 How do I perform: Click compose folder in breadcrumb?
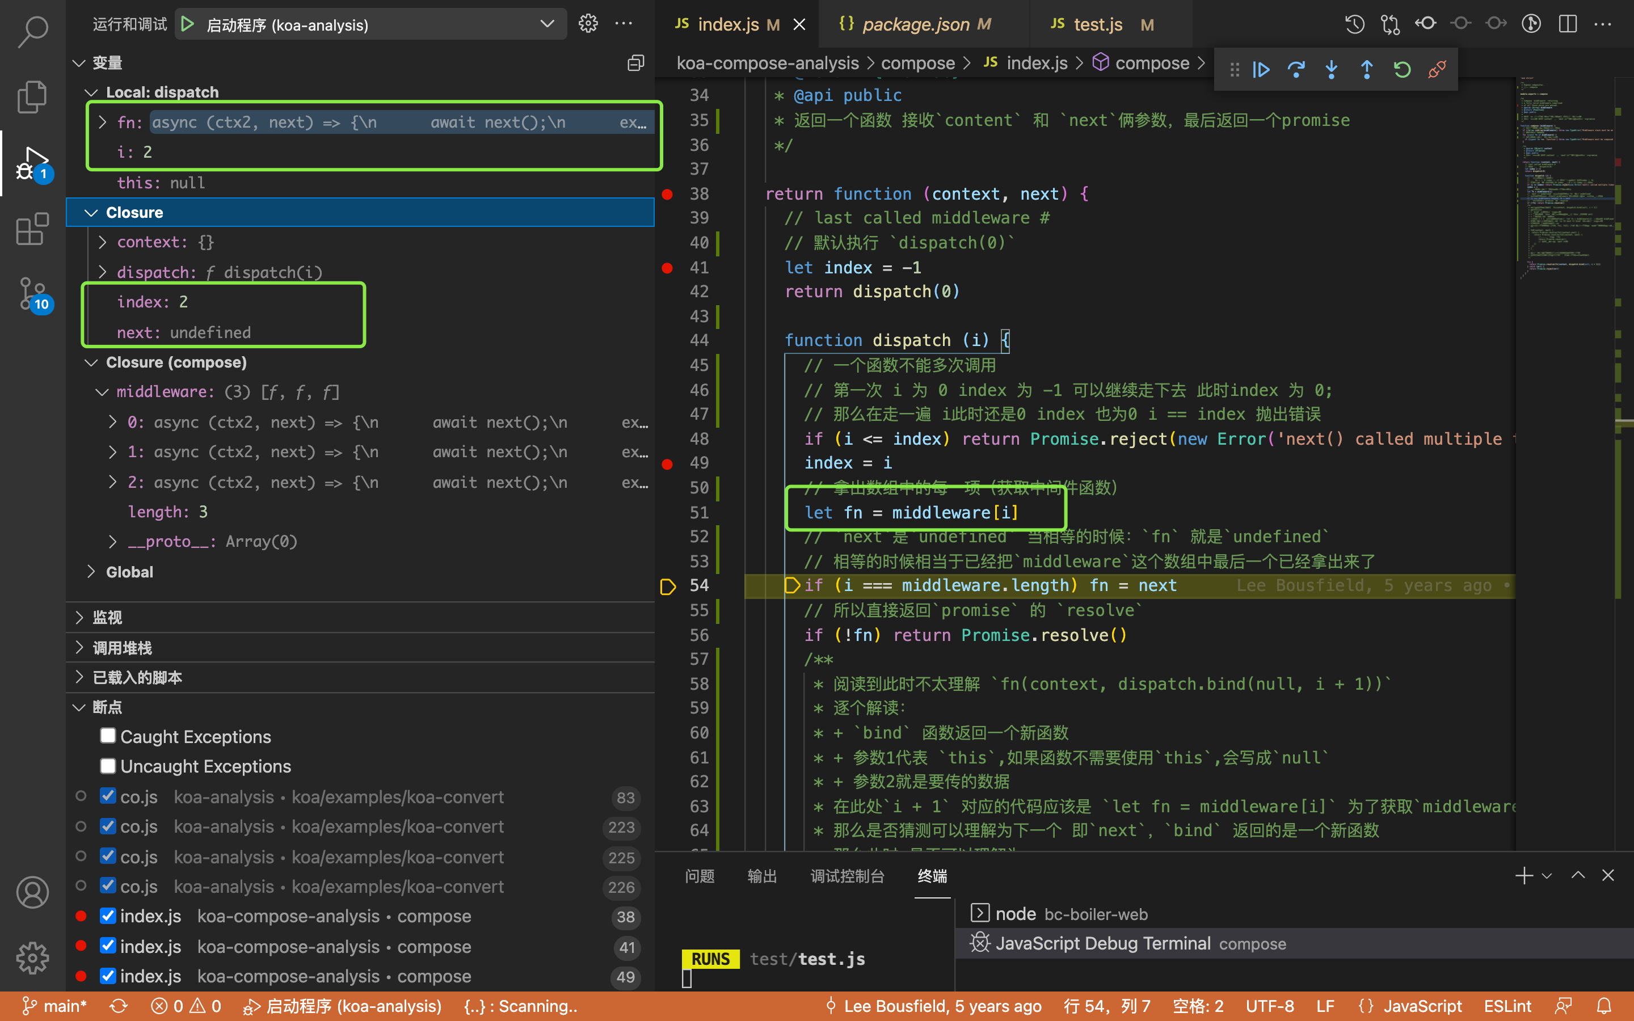pyautogui.click(x=917, y=64)
